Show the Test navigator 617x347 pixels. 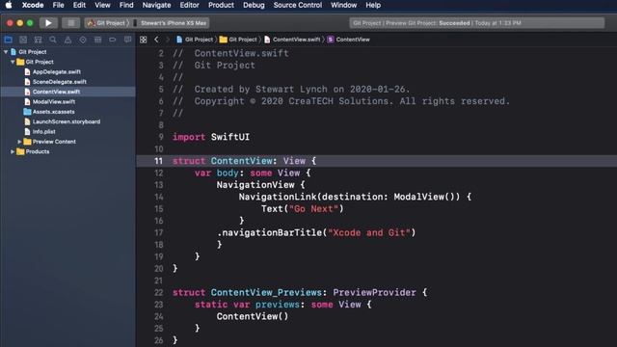(83, 40)
